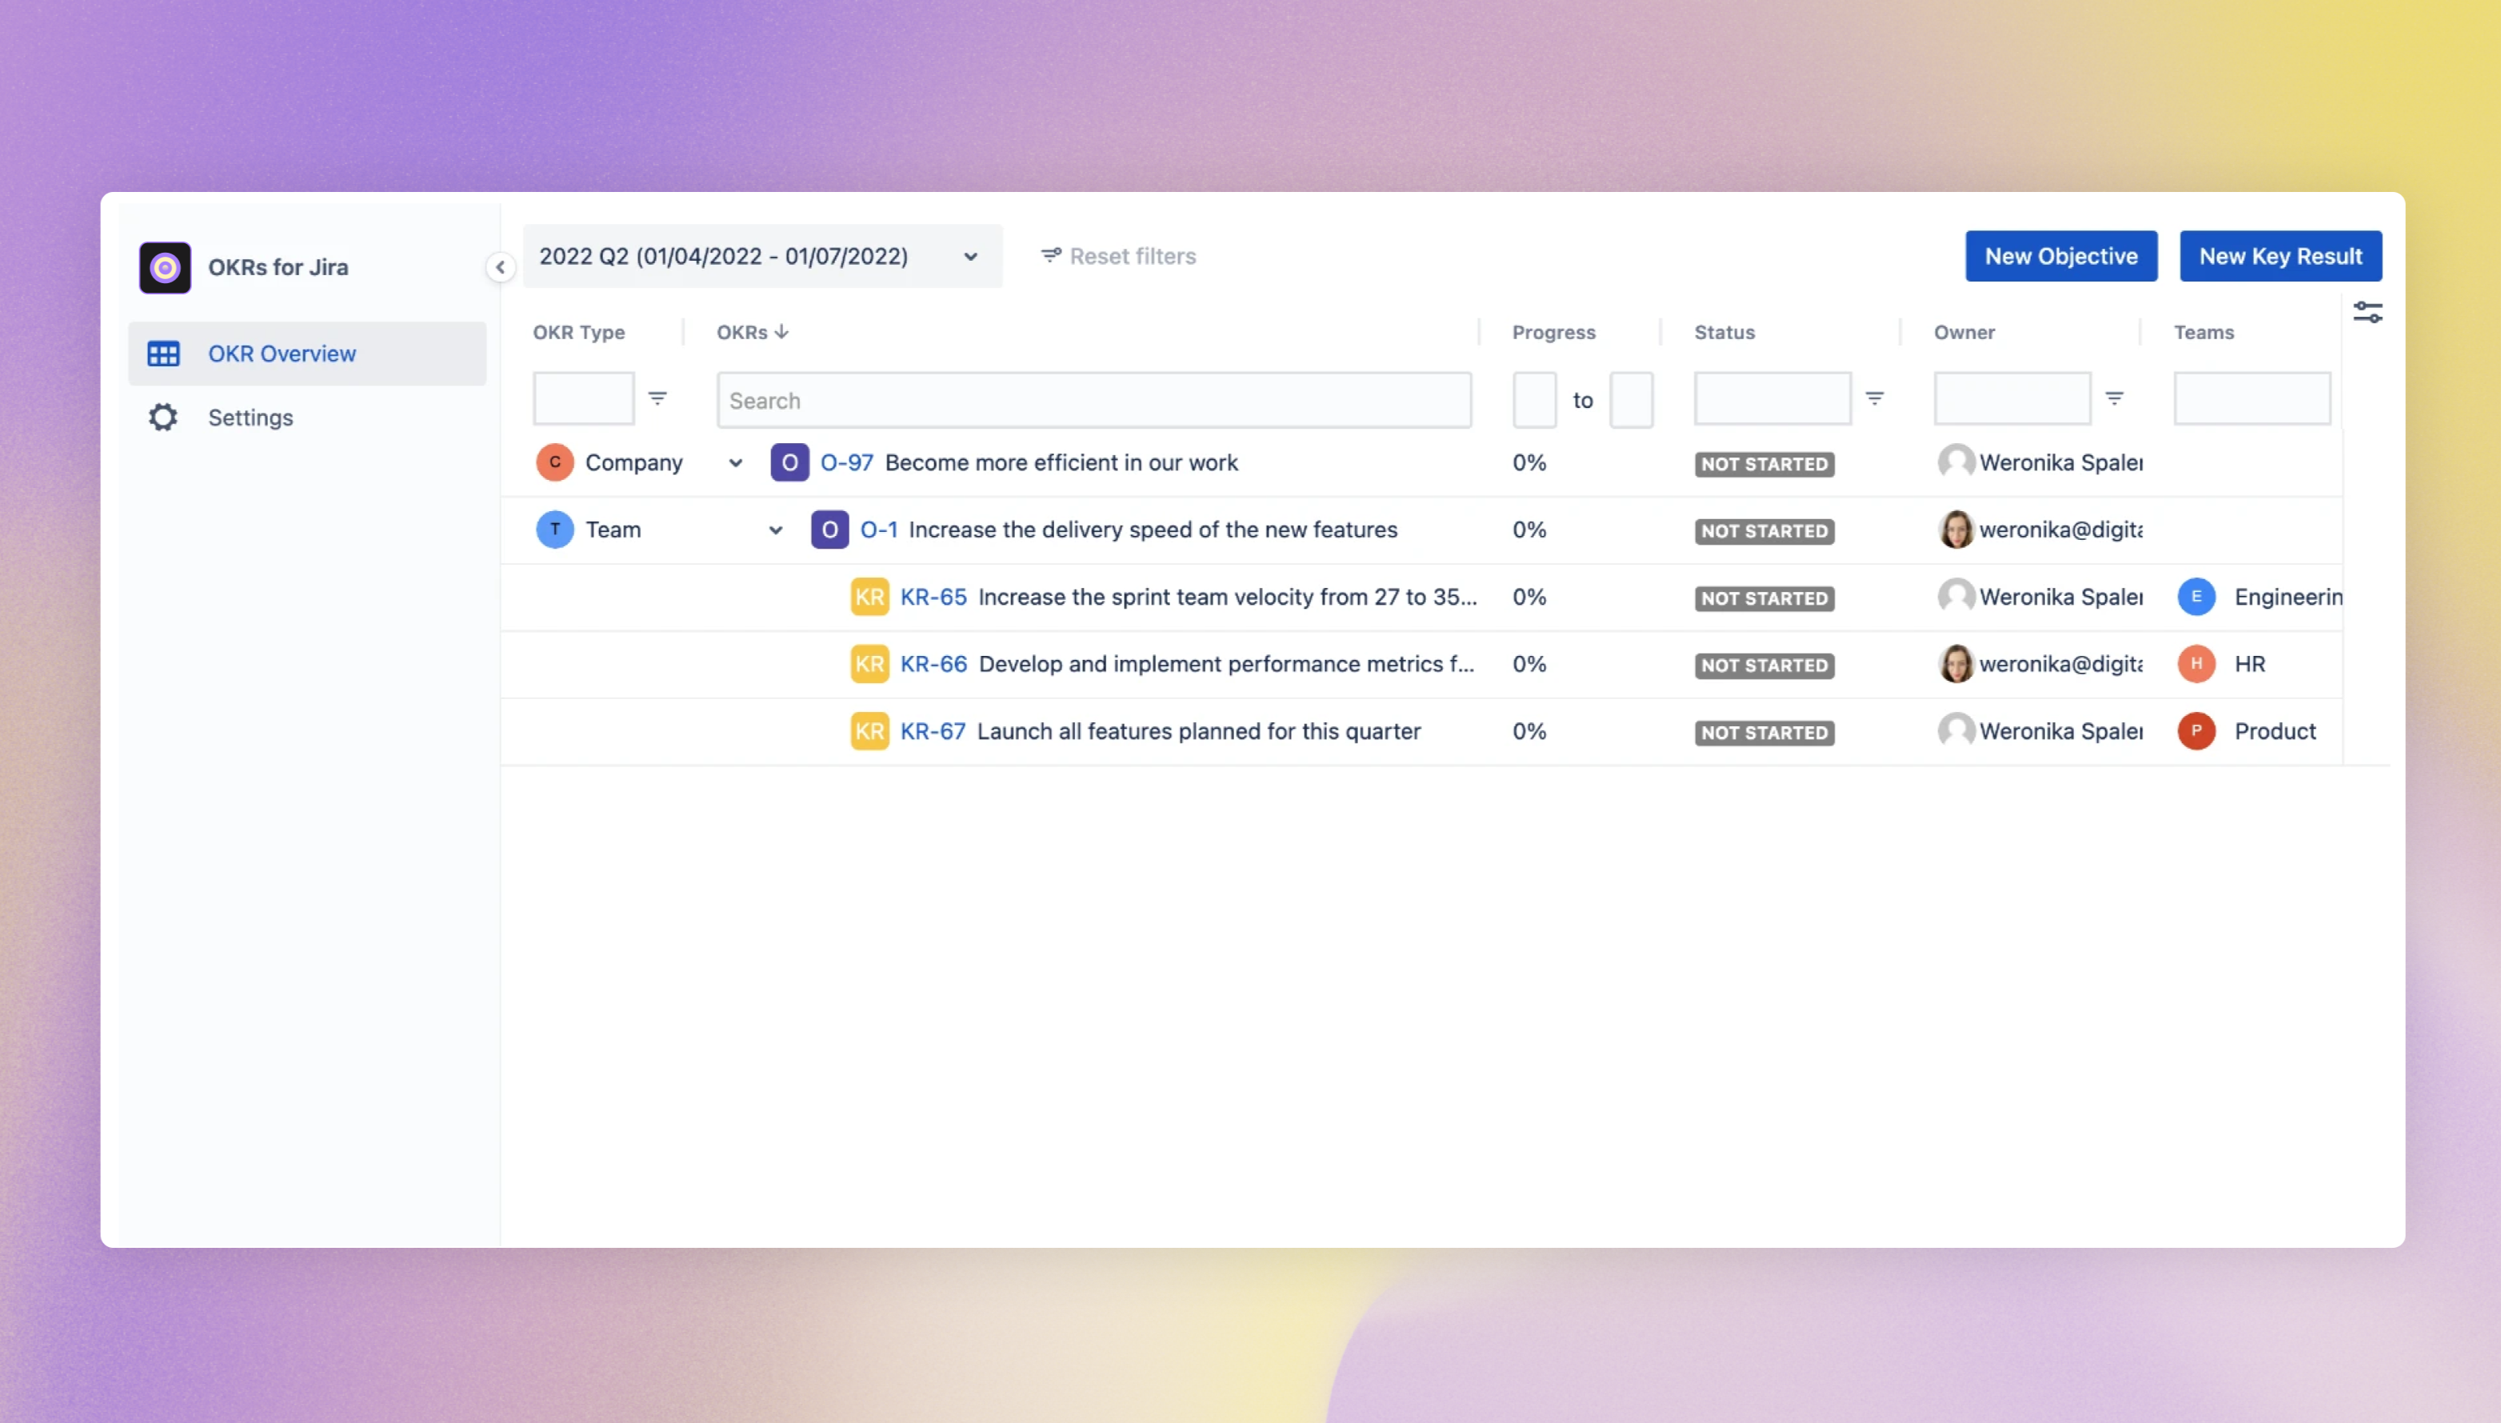Click the Settings gear in the sidebar
This screenshot has height=1423, width=2501.
pos(163,418)
